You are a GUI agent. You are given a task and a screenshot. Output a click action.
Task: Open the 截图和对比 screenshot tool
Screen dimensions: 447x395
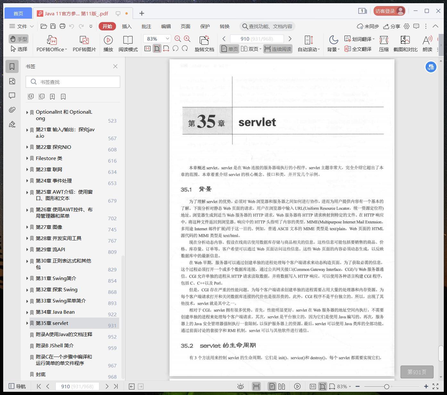405,44
